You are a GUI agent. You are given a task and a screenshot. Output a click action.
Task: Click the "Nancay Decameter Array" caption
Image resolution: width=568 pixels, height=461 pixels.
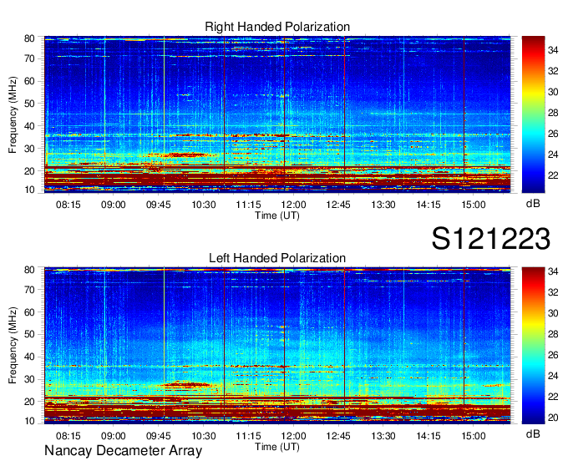coord(123,451)
